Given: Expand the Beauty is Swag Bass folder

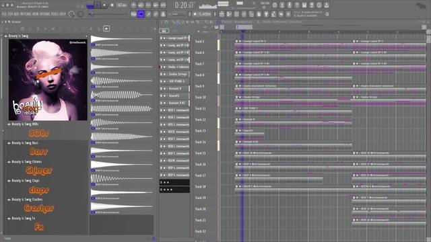Looking at the screenshot, I should coord(9,143).
